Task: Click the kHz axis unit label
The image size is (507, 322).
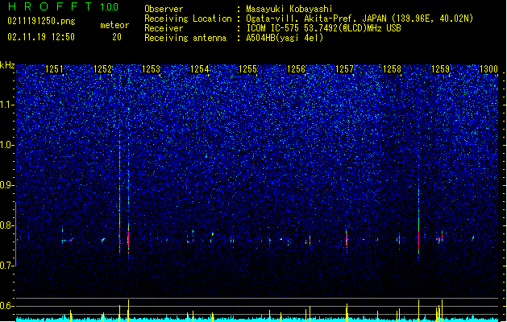Action: (x=7, y=65)
